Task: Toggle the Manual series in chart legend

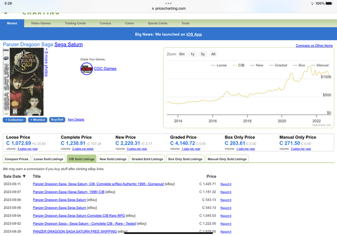Action: coord(320,65)
